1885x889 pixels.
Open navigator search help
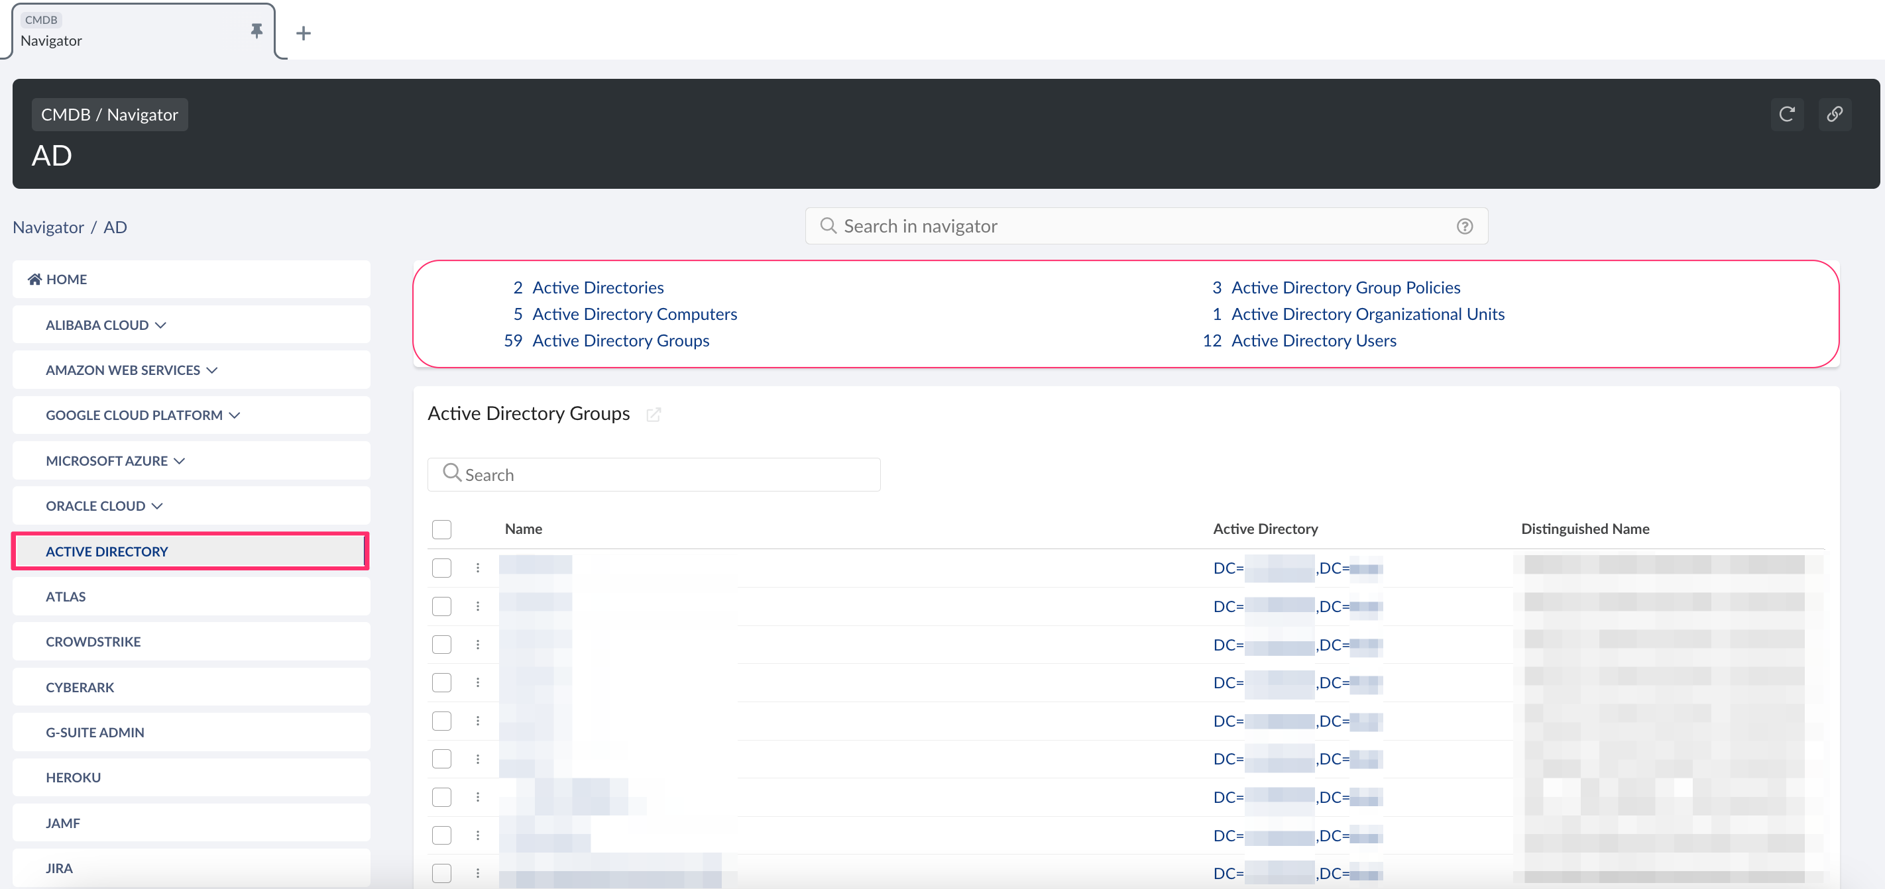tap(1464, 226)
